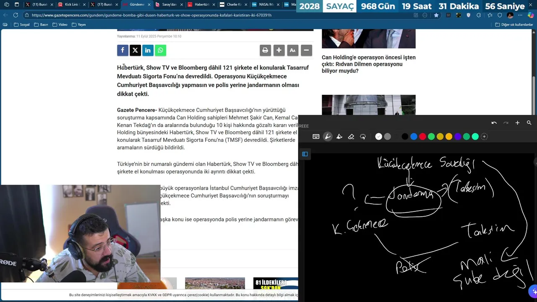This screenshot has height=302, width=537.
Task: Open search in the whiteboard app
Action: pos(529,123)
